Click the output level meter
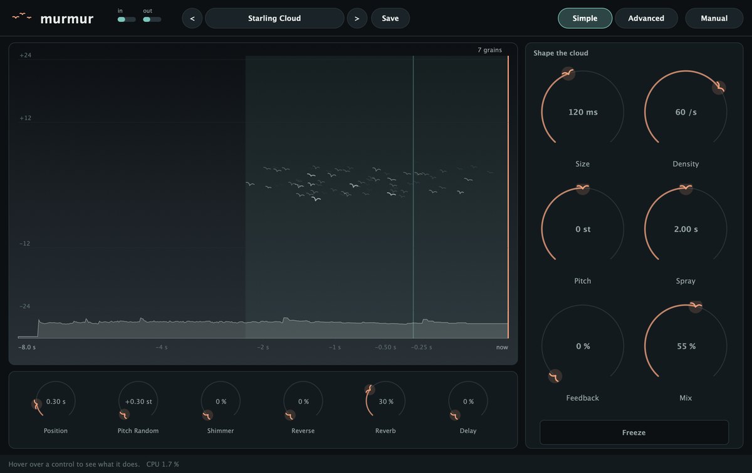Image resolution: width=752 pixels, height=473 pixels. [152, 19]
